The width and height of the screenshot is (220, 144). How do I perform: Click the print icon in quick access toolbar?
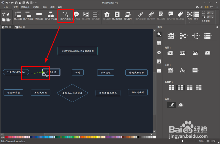(28, 3)
